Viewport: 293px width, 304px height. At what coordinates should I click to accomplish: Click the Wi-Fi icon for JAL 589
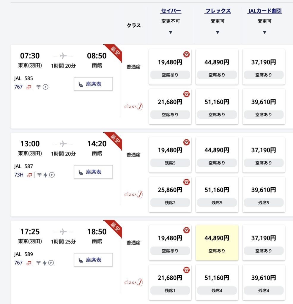point(38,263)
